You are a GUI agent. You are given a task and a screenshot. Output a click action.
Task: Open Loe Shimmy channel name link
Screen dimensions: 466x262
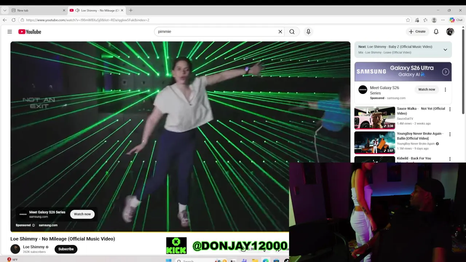coord(34,247)
